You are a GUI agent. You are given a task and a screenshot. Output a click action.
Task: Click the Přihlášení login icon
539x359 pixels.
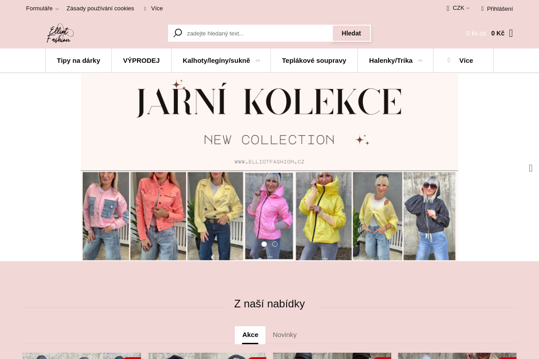tap(482, 9)
